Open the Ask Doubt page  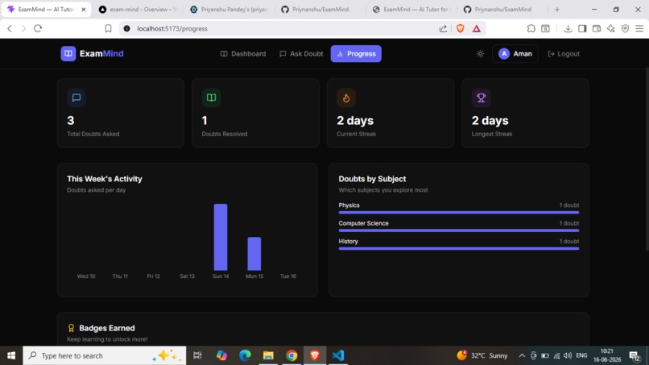pos(301,54)
